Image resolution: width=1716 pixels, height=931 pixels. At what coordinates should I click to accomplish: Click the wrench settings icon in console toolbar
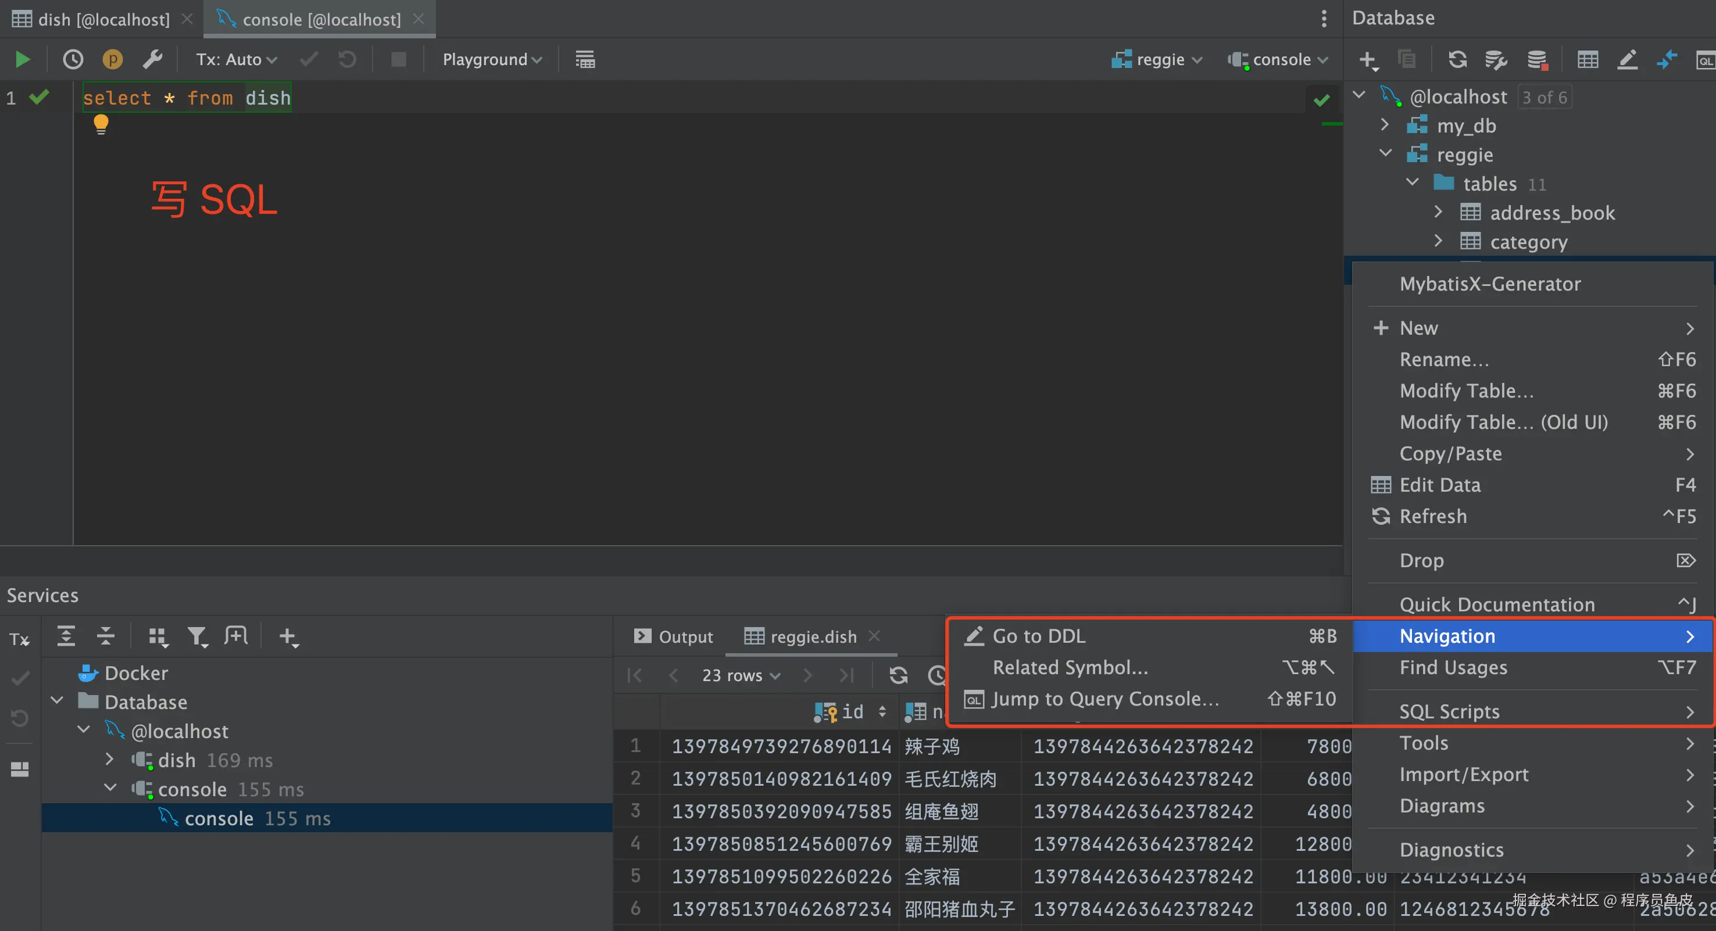152,59
